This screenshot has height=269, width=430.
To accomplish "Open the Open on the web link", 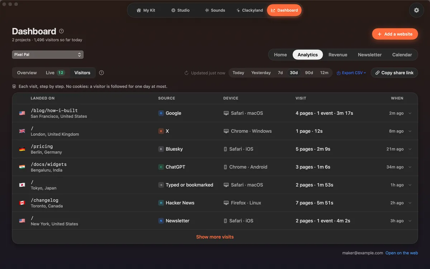I will 402,253.
